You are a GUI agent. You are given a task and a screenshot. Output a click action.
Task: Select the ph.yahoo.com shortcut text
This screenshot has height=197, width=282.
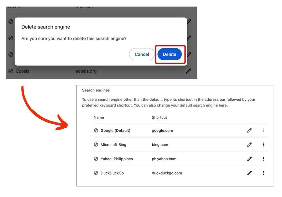click(x=164, y=159)
